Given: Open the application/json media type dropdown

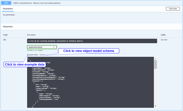Looking at the screenshot, I should pos(42,47).
